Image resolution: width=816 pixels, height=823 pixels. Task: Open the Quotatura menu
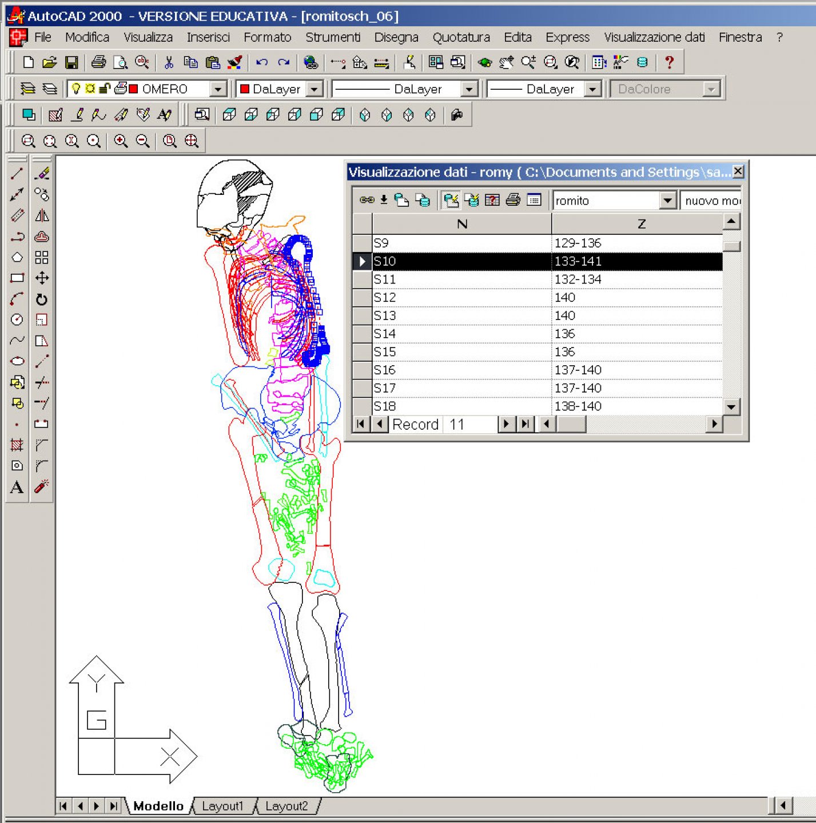(461, 37)
